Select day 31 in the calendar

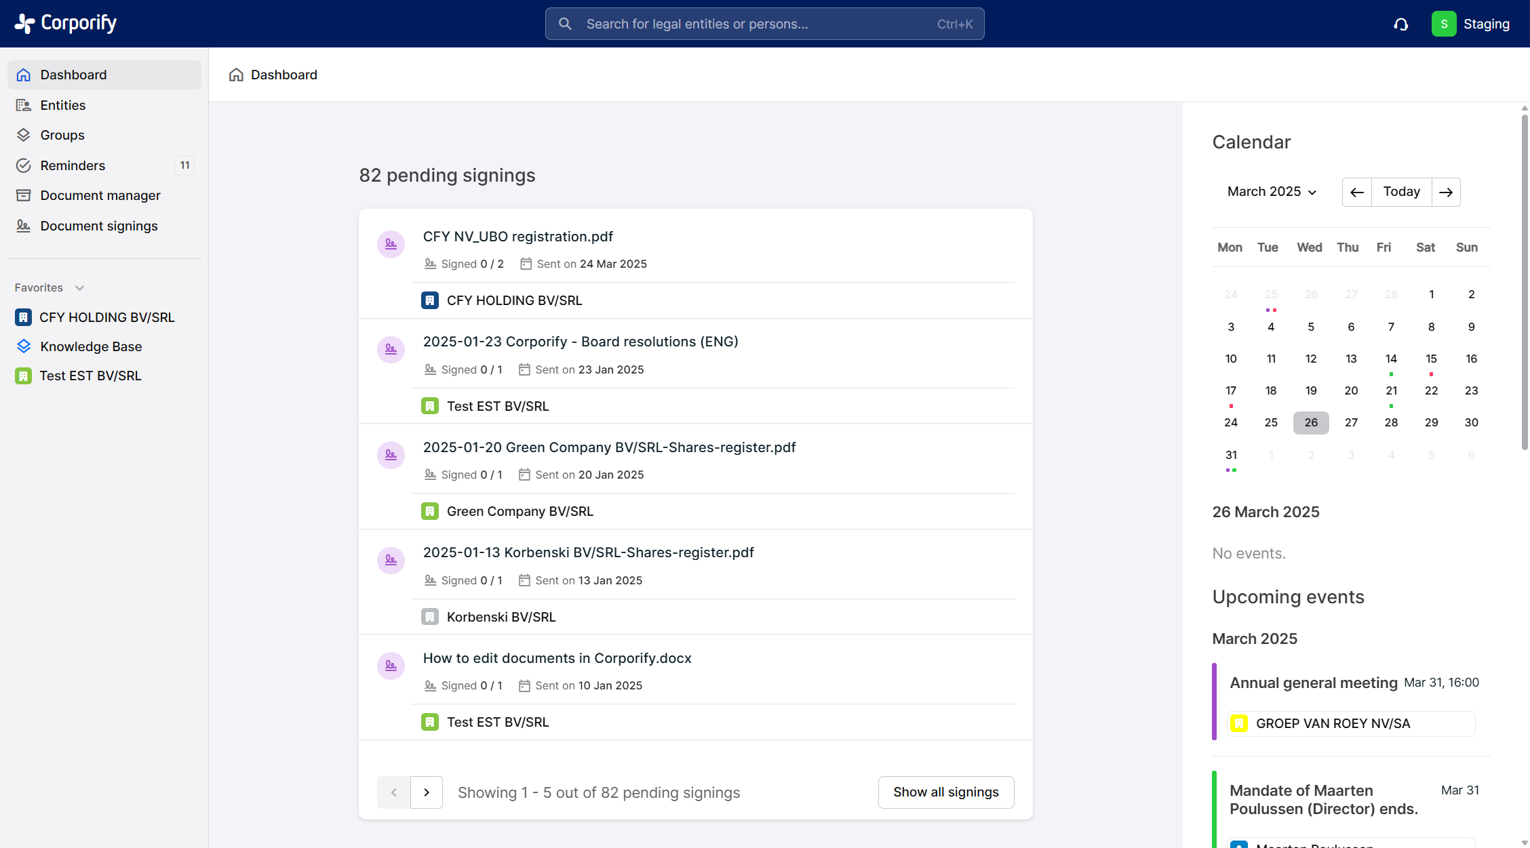click(1231, 455)
